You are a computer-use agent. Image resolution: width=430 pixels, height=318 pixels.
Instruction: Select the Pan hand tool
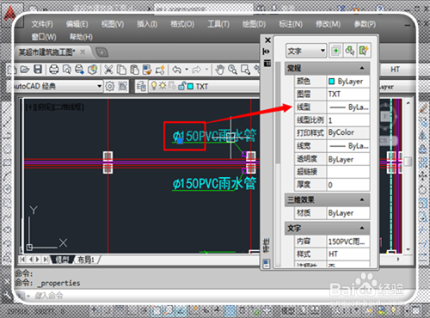coord(220,70)
